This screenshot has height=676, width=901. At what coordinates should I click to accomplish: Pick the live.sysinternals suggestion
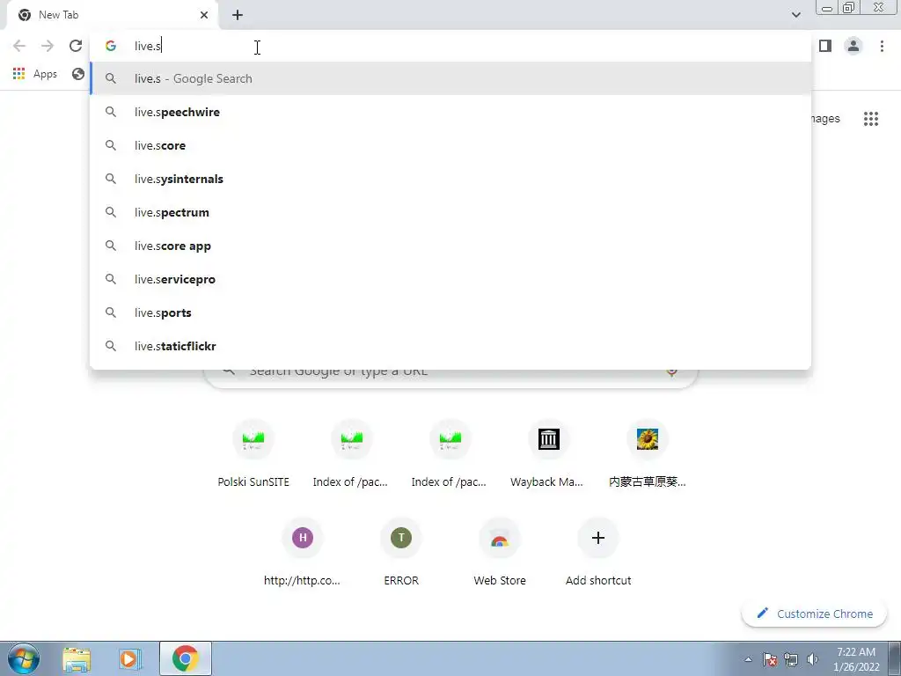(450, 179)
